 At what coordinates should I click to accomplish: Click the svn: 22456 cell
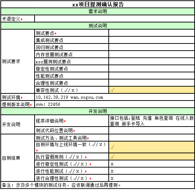click(114, 104)
